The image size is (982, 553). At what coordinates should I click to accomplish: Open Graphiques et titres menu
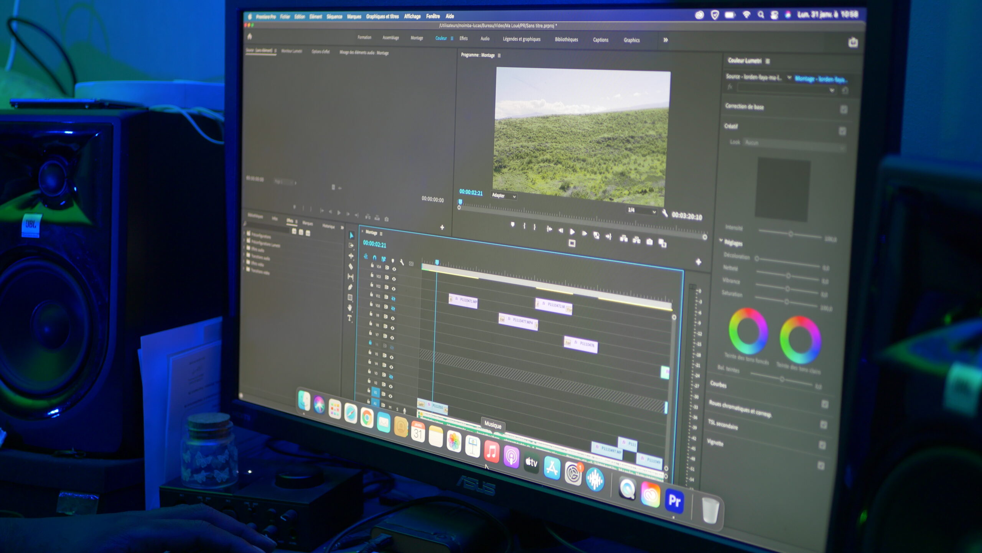[382, 16]
